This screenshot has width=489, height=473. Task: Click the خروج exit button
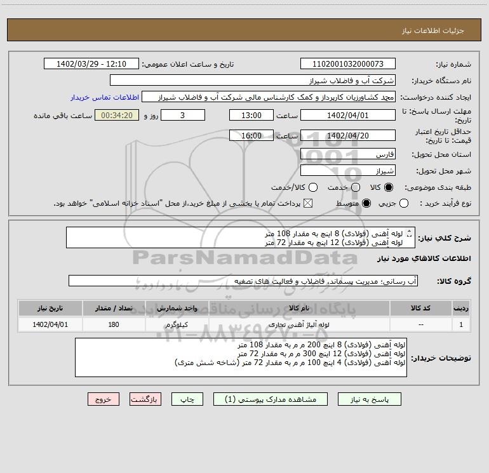[104, 399]
